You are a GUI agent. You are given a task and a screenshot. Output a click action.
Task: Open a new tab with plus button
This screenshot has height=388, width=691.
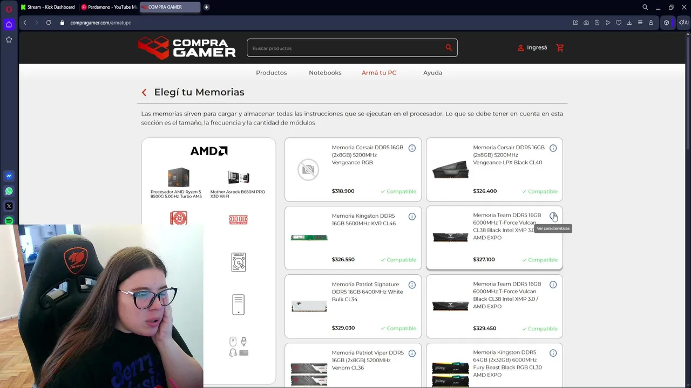pos(206,7)
